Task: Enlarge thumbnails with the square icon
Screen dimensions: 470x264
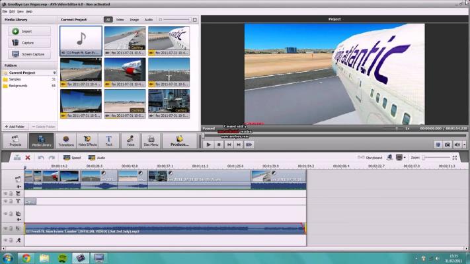Action: [x=195, y=20]
